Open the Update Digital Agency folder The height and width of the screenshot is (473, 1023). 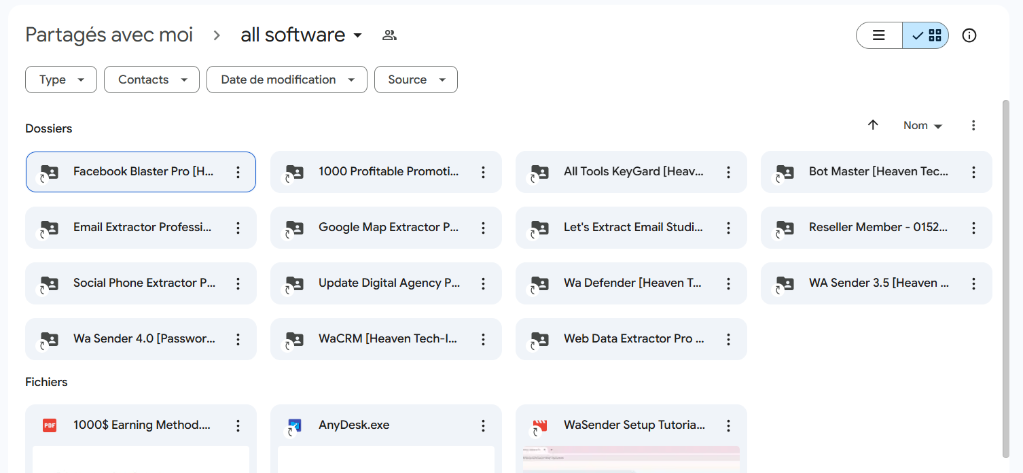[x=386, y=283]
